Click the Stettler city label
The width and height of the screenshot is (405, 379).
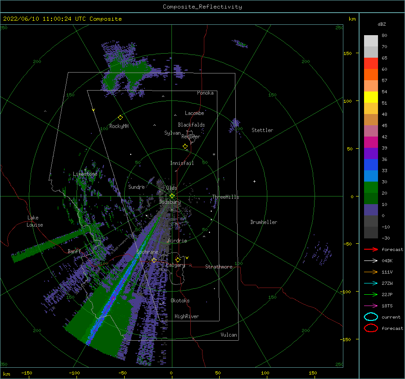(x=262, y=130)
